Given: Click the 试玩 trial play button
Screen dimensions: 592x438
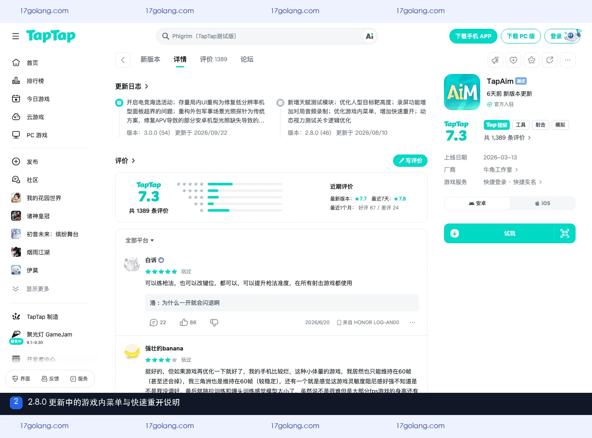Looking at the screenshot, I should tap(510, 233).
